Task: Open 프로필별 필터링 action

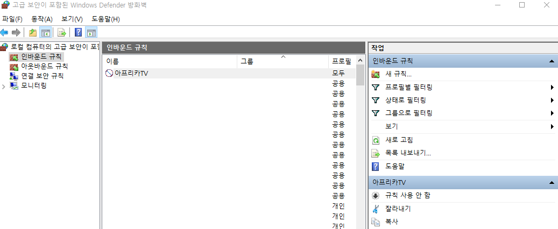Action: click(x=409, y=87)
